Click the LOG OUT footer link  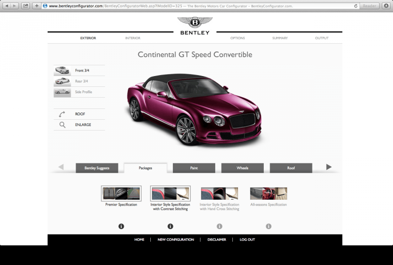(248, 239)
